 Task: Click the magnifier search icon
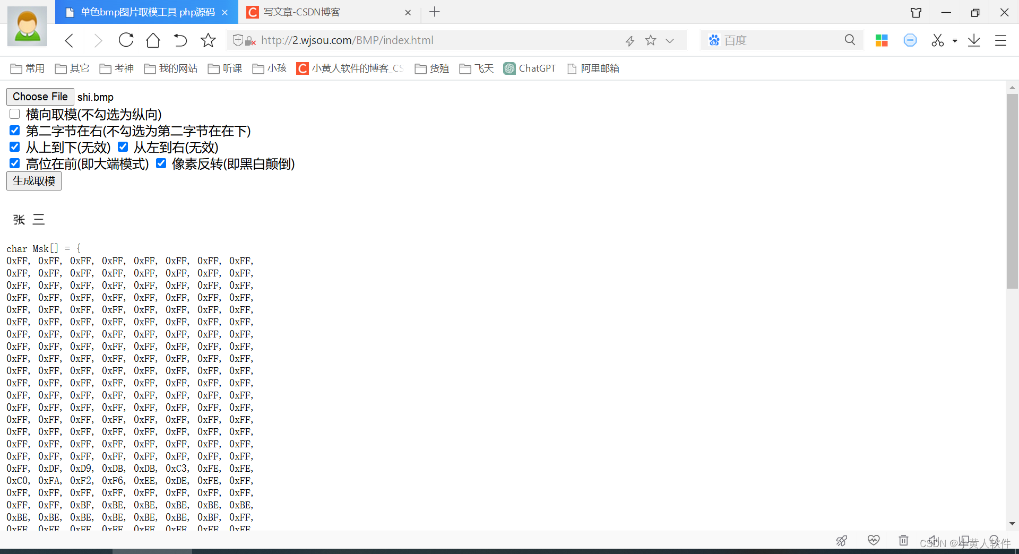850,40
